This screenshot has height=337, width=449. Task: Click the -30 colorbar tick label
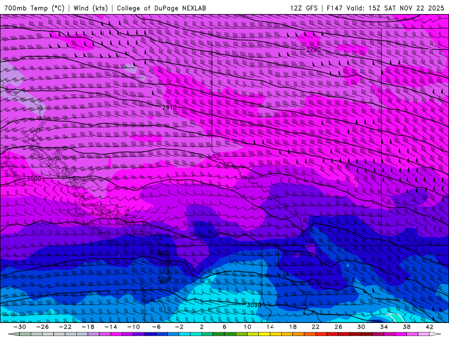pos(20,327)
